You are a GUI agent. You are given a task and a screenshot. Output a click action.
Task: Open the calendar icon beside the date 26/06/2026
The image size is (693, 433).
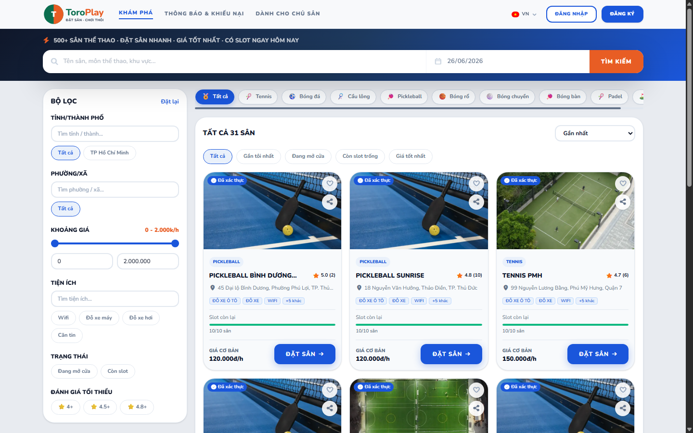coord(438,61)
